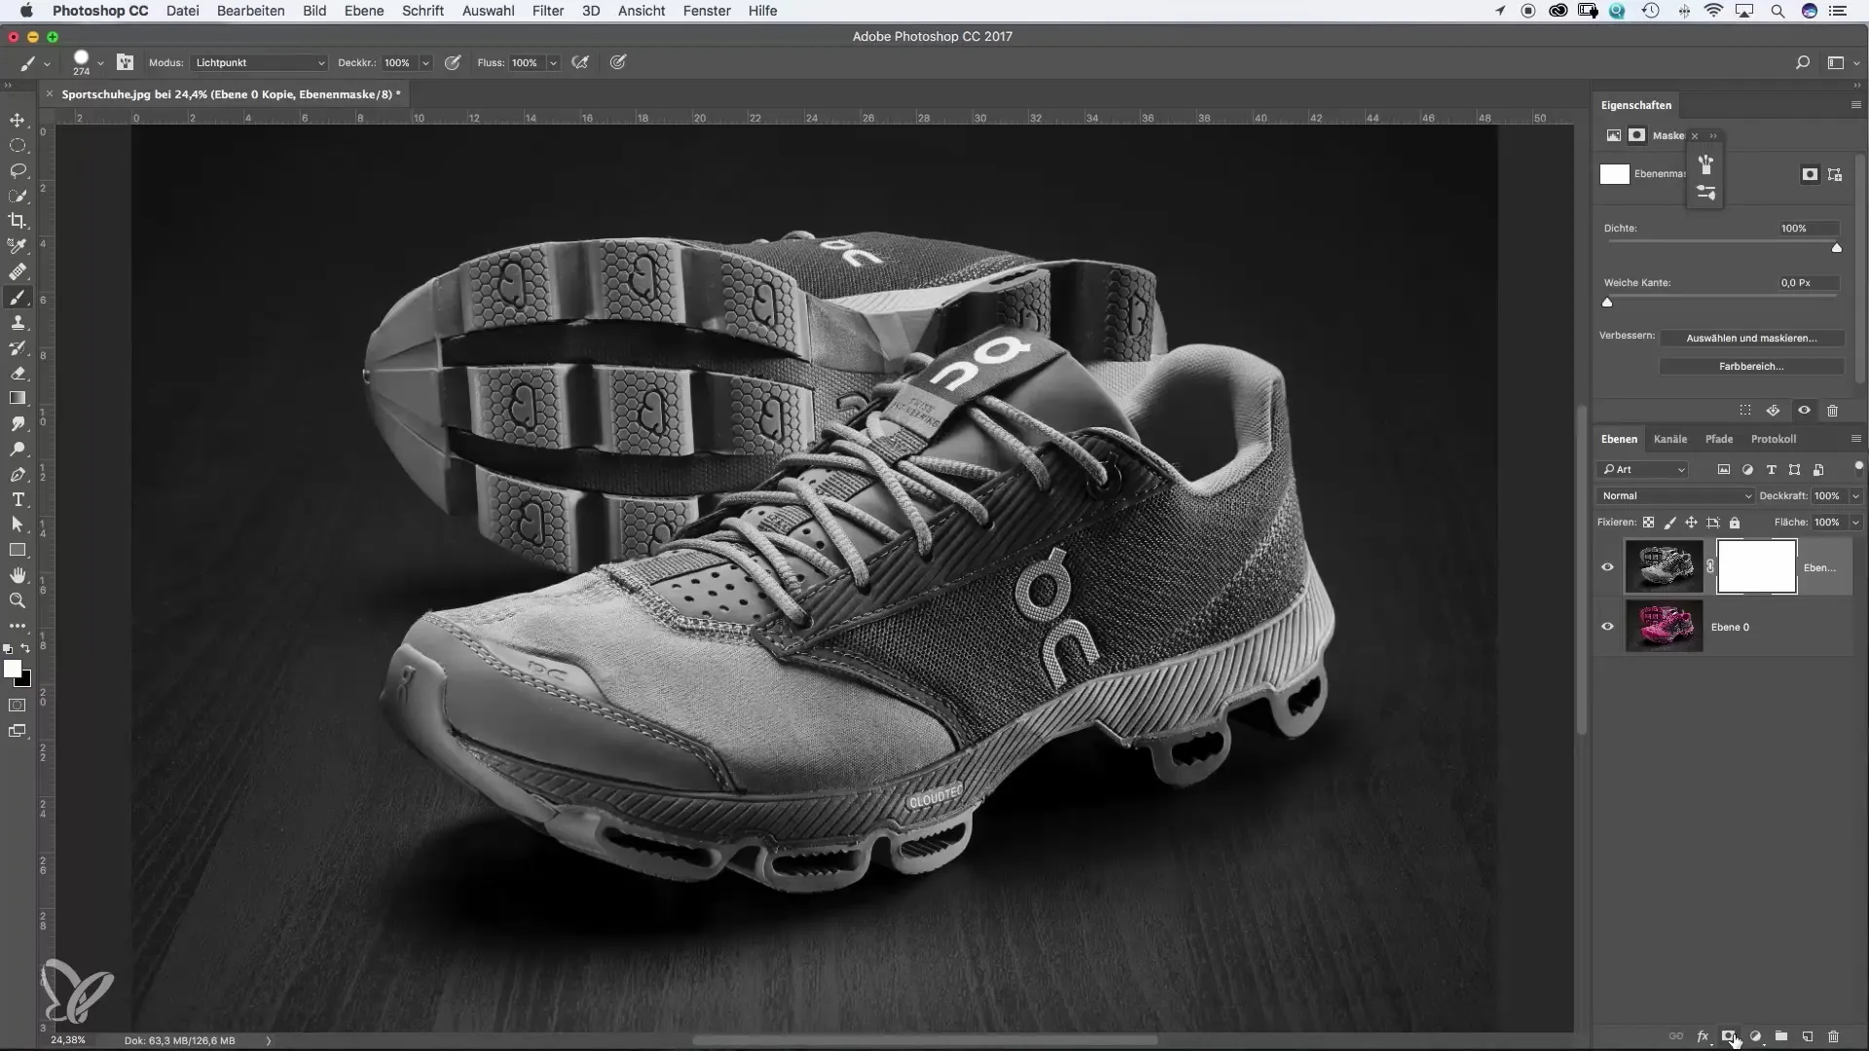Select the Smudge tool

coord(18,424)
